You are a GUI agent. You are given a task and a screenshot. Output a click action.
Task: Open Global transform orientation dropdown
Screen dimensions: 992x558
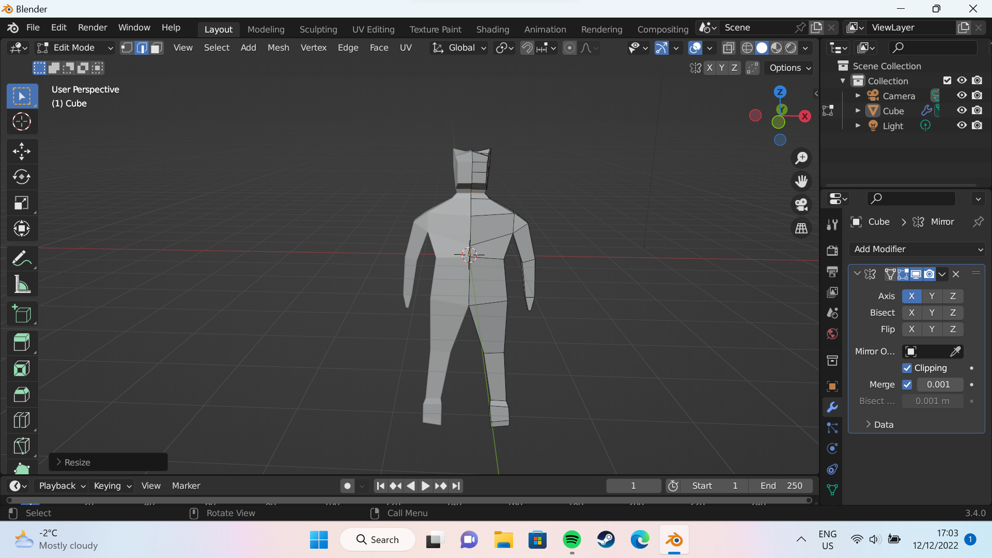click(460, 48)
